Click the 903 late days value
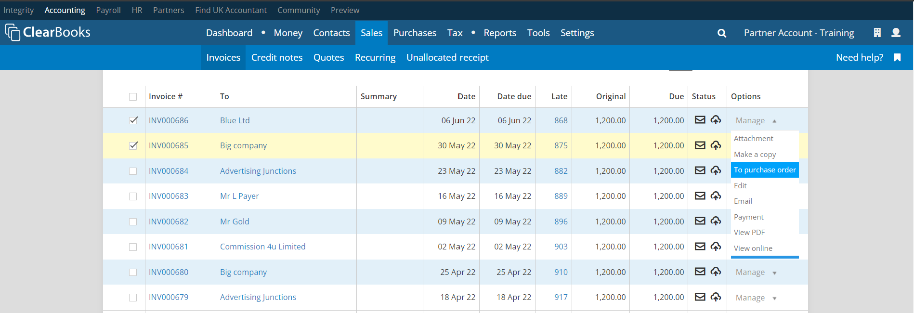The height and width of the screenshot is (313, 914). pyautogui.click(x=561, y=247)
